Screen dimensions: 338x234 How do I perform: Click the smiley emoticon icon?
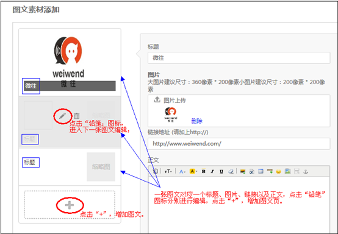click(x=278, y=172)
